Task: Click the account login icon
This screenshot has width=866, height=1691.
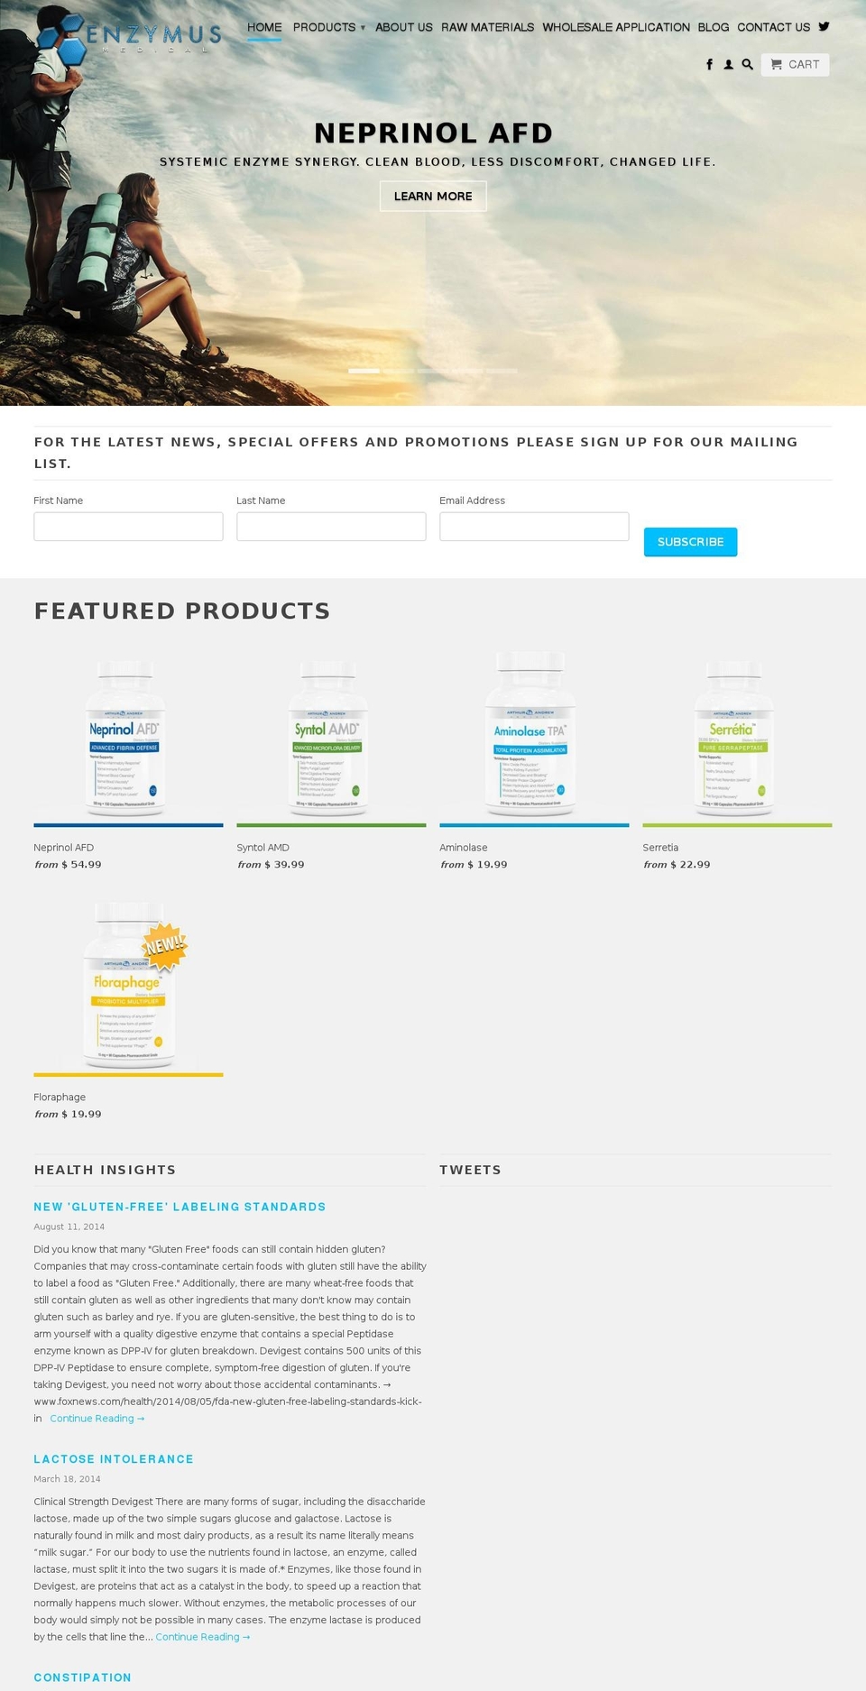Action: coord(728,64)
